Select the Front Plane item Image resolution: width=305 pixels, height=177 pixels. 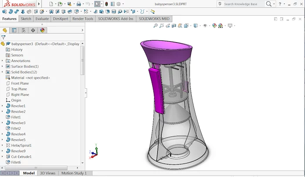[20, 83]
